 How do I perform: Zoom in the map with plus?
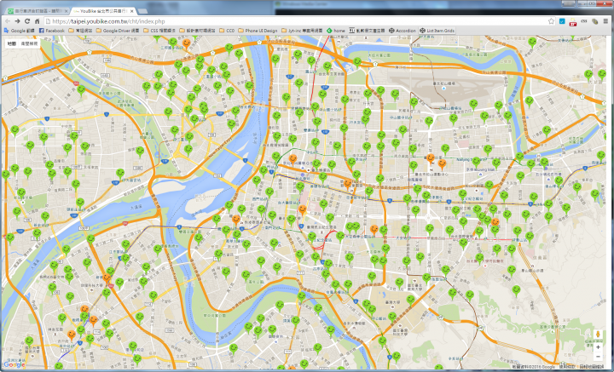[598, 347]
